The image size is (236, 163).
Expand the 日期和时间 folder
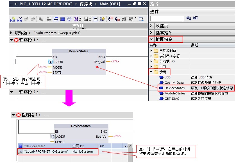pyautogui.click(x=151, y=51)
